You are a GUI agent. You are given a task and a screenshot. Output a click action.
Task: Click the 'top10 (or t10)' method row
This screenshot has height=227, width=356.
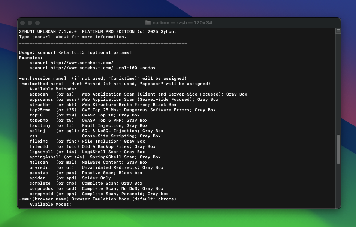pyautogui.click(x=84, y=115)
